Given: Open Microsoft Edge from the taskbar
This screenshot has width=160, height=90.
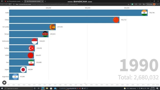Looking at the screenshot, I should [x=43, y=88].
